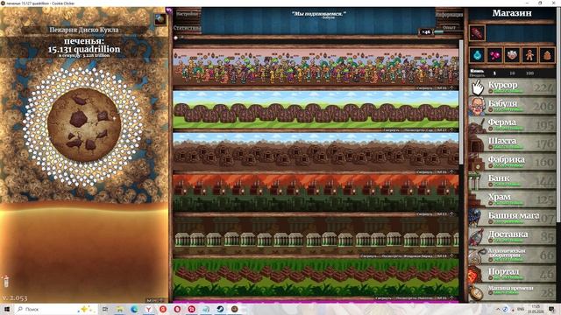Click the grandma portrait for Бабуля
The image size is (561, 315).
point(477,106)
